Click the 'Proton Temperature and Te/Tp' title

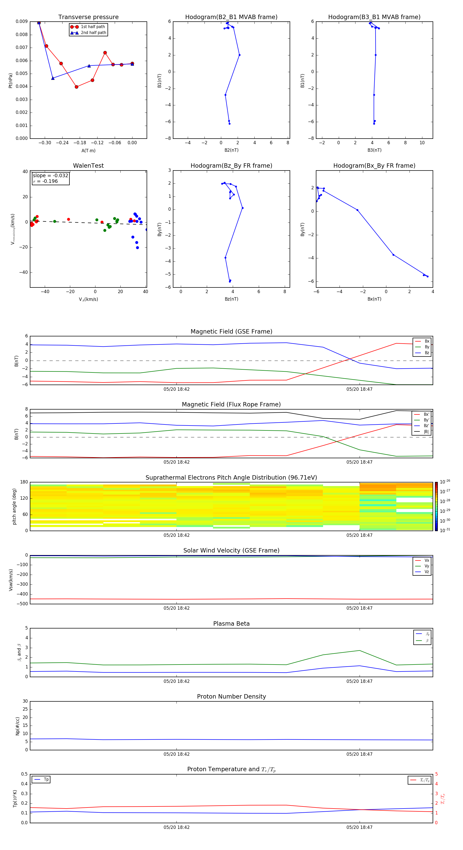point(231,769)
